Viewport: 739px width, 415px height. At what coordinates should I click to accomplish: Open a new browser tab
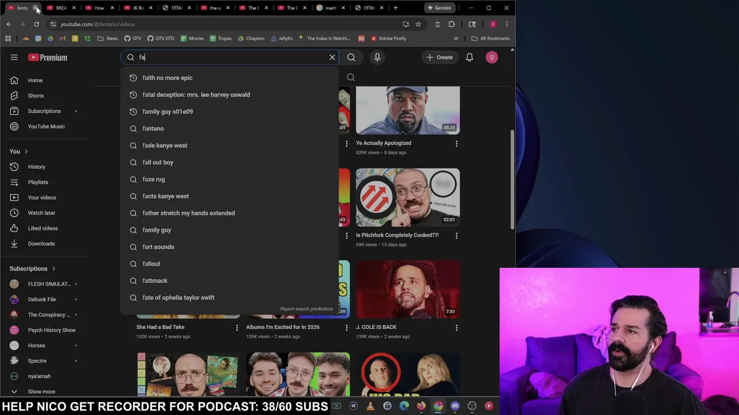tap(395, 8)
